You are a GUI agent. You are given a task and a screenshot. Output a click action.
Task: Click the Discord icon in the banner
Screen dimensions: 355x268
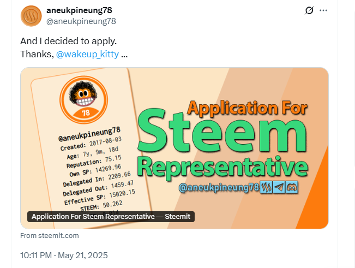[x=292, y=187]
